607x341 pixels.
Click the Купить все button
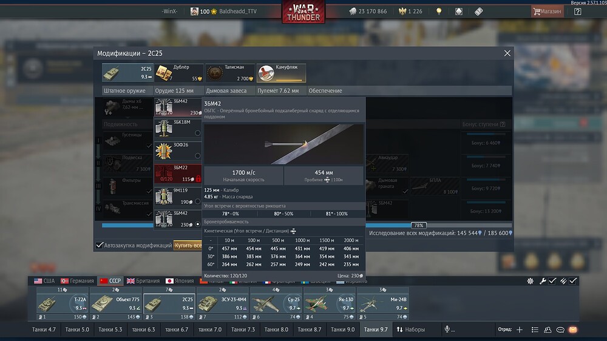click(188, 245)
